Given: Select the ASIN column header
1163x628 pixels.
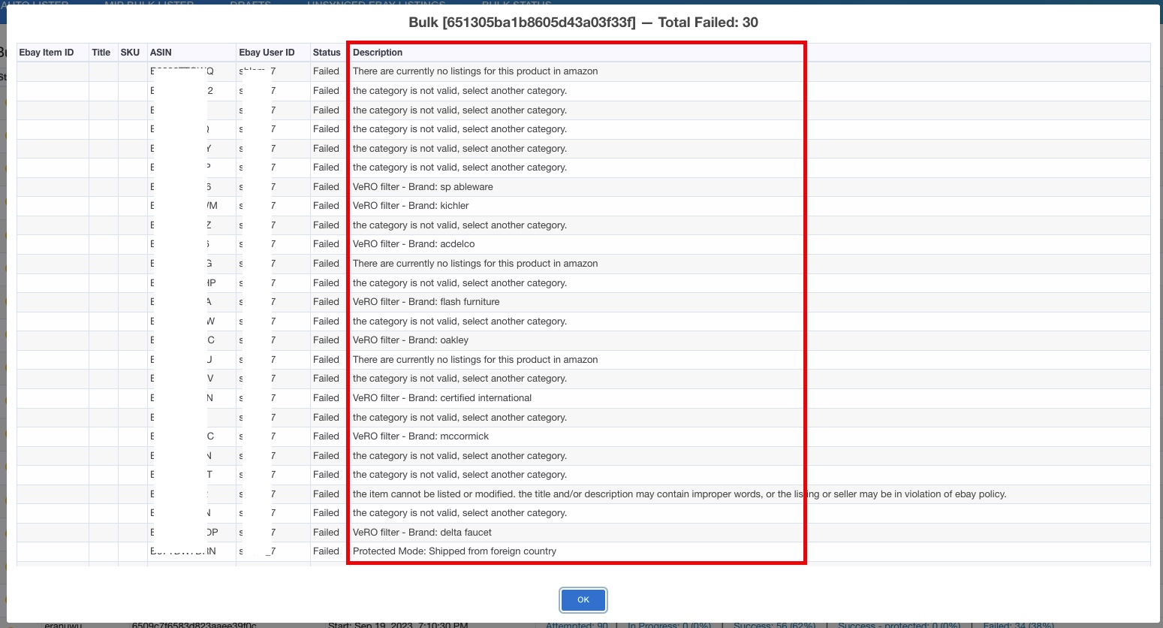Looking at the screenshot, I should click(x=161, y=53).
